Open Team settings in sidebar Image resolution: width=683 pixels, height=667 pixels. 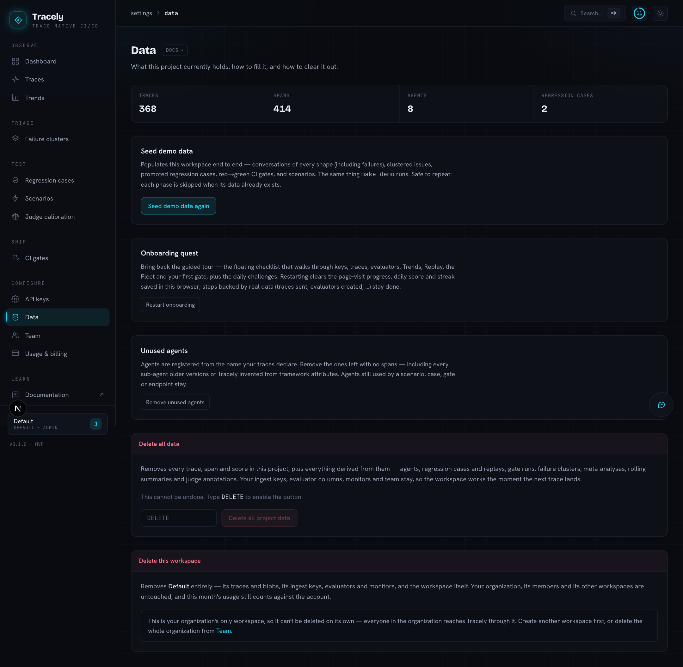pyautogui.click(x=58, y=336)
